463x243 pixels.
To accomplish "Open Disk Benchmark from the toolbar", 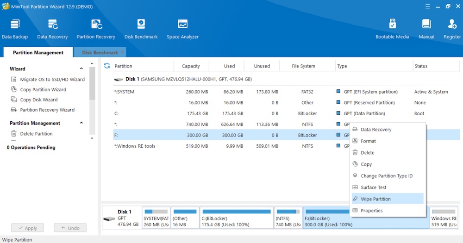I will click(x=141, y=29).
